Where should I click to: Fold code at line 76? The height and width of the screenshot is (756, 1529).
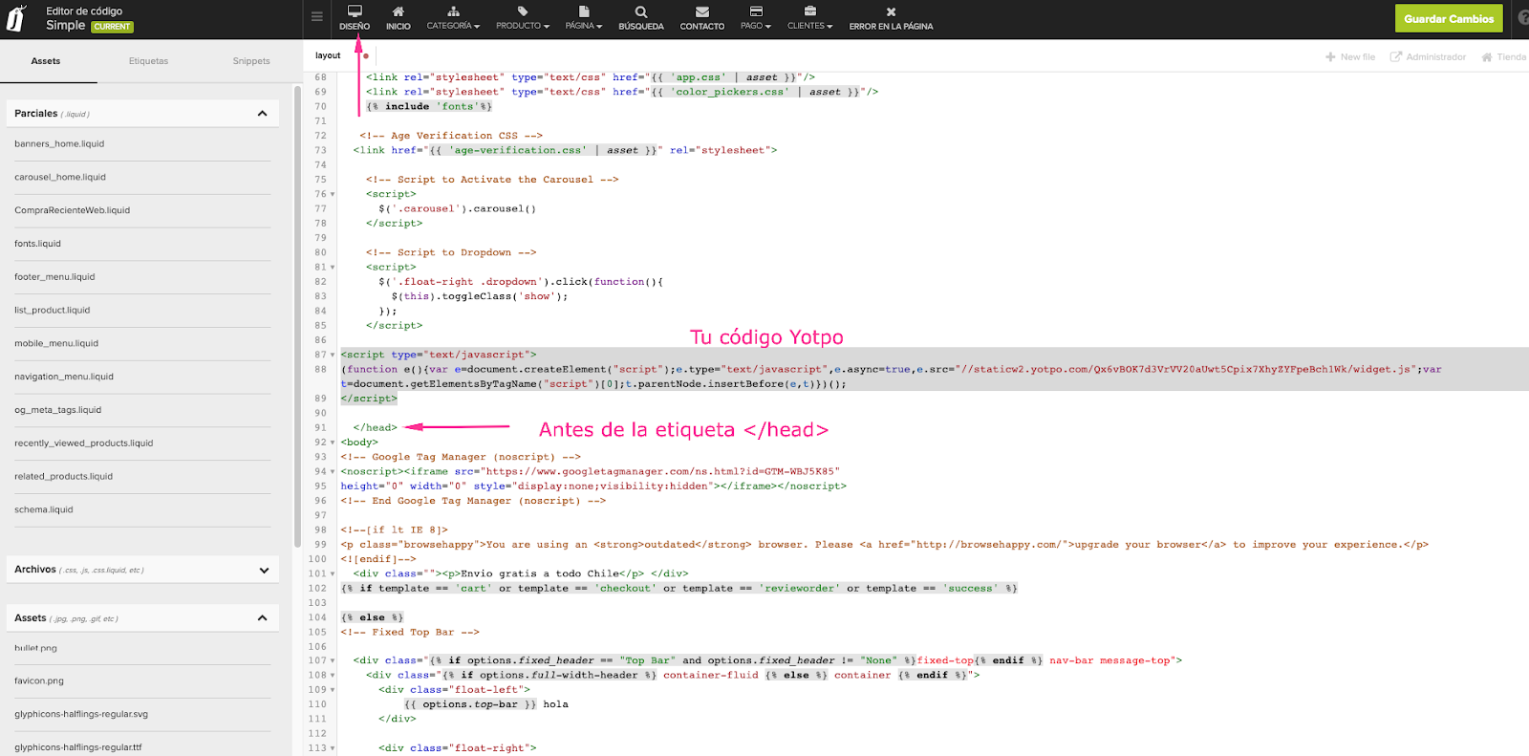[333, 194]
